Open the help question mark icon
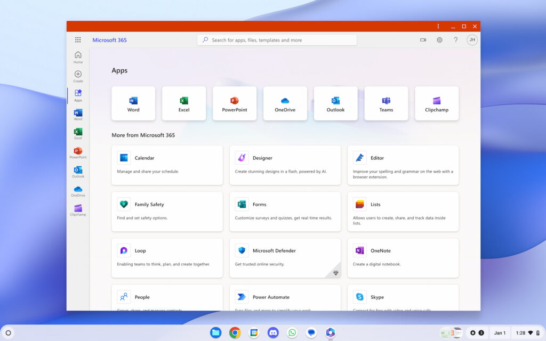Screen dimensions: 546x341 click(x=455, y=40)
